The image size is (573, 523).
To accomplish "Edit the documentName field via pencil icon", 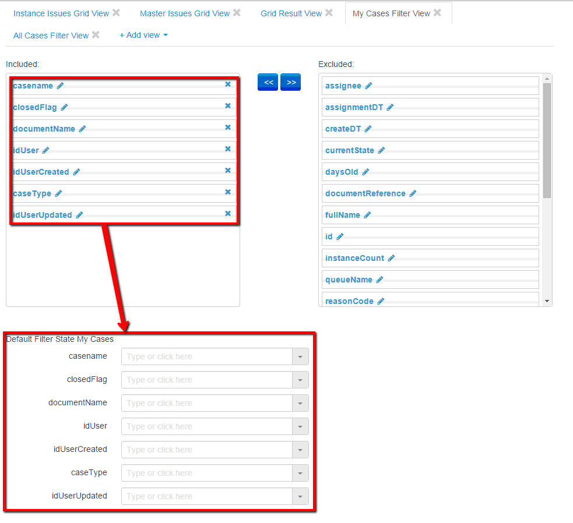I will point(82,129).
